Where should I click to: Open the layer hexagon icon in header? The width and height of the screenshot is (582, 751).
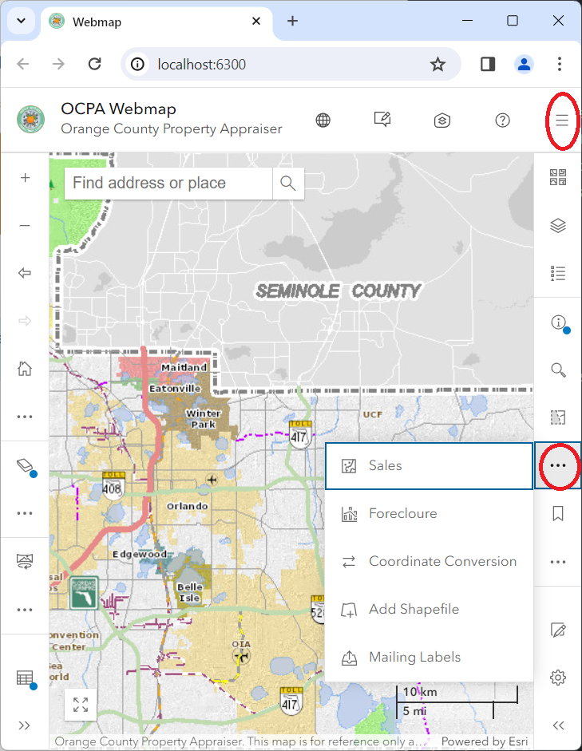tap(442, 121)
